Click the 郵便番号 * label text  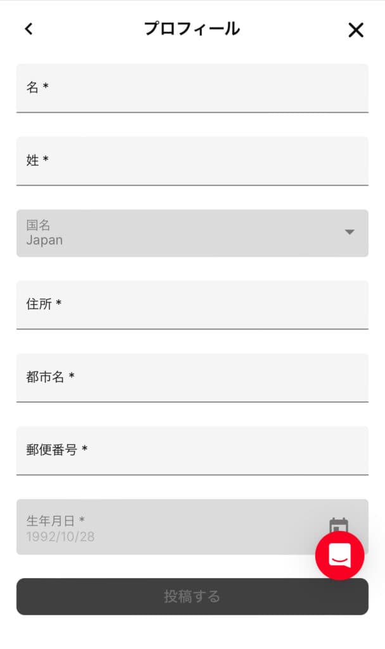point(56,449)
